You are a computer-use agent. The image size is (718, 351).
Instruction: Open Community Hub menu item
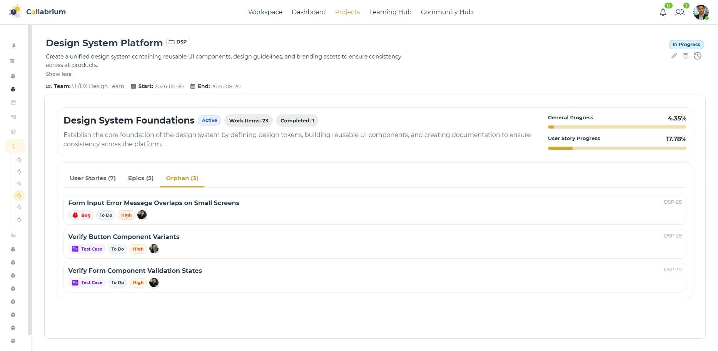click(x=447, y=12)
